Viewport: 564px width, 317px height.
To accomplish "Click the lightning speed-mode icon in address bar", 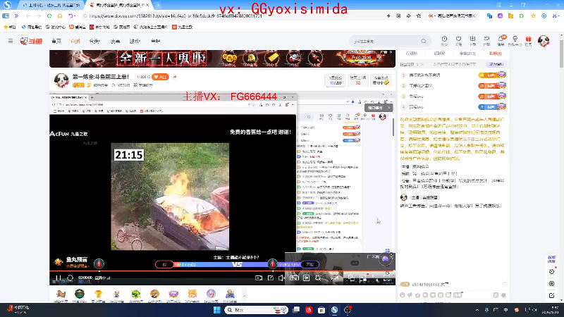I will click(x=388, y=15).
